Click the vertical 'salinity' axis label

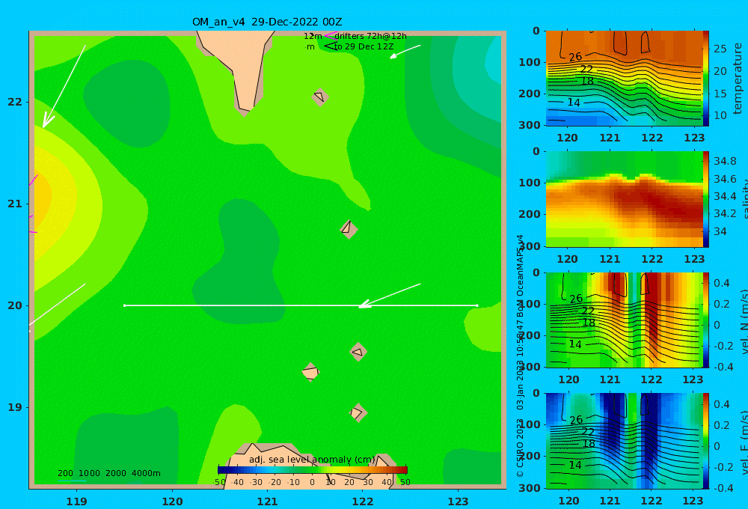click(x=744, y=199)
